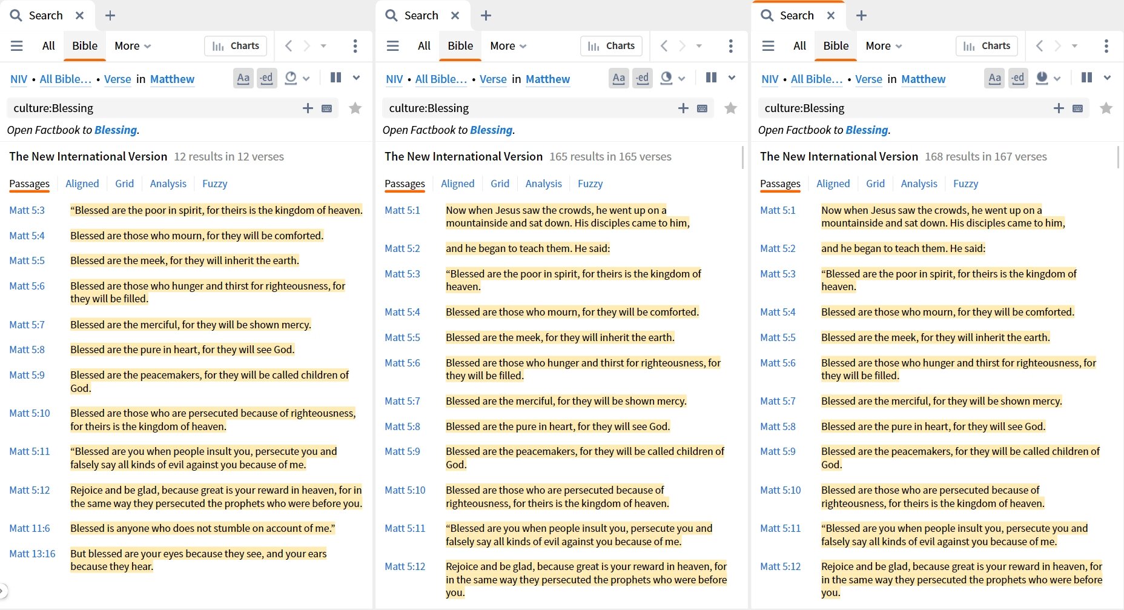The width and height of the screenshot is (1124, 610).
Task: Click the columns layout icon in left panel
Action: pos(336,78)
